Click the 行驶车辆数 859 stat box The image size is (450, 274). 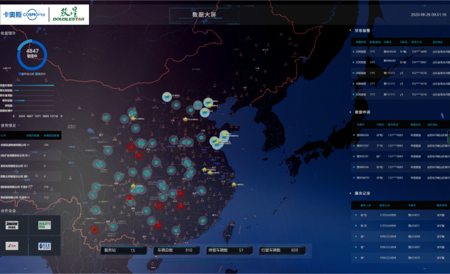[282, 251]
